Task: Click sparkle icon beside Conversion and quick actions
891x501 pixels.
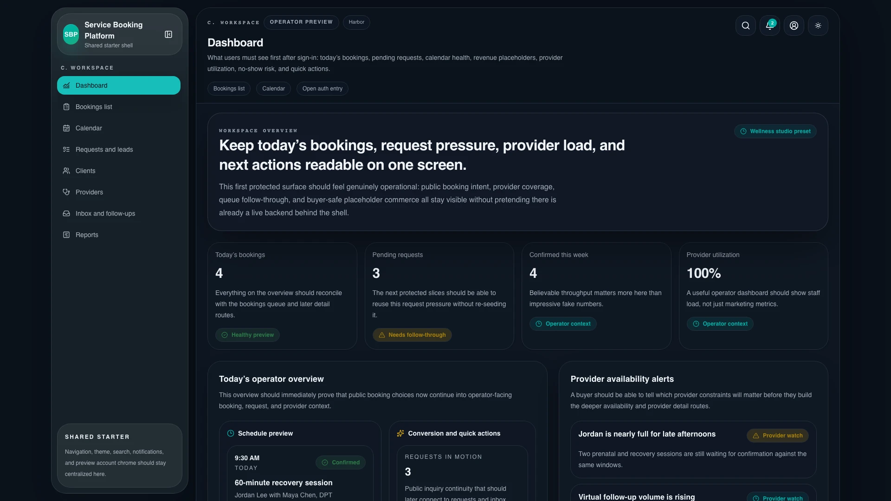Action: point(400,433)
